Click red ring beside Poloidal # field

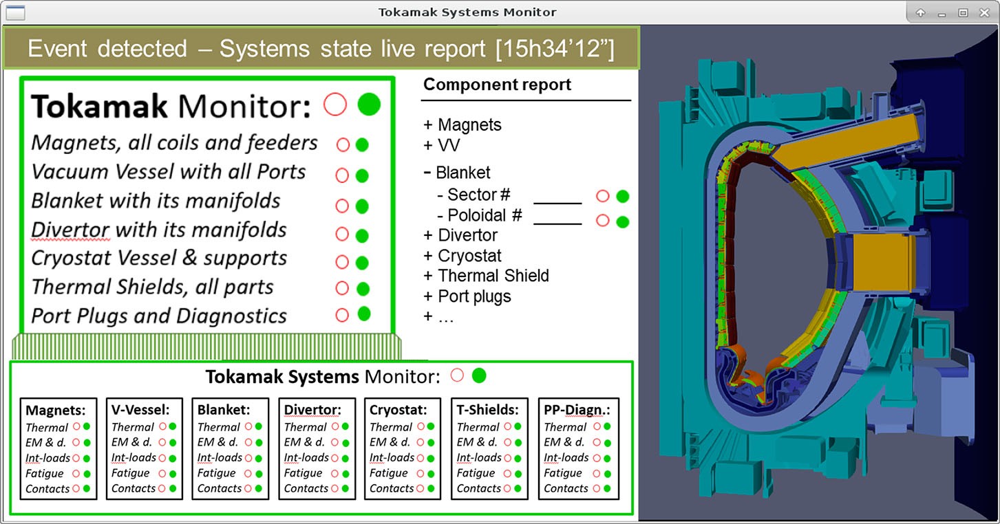coord(602,221)
